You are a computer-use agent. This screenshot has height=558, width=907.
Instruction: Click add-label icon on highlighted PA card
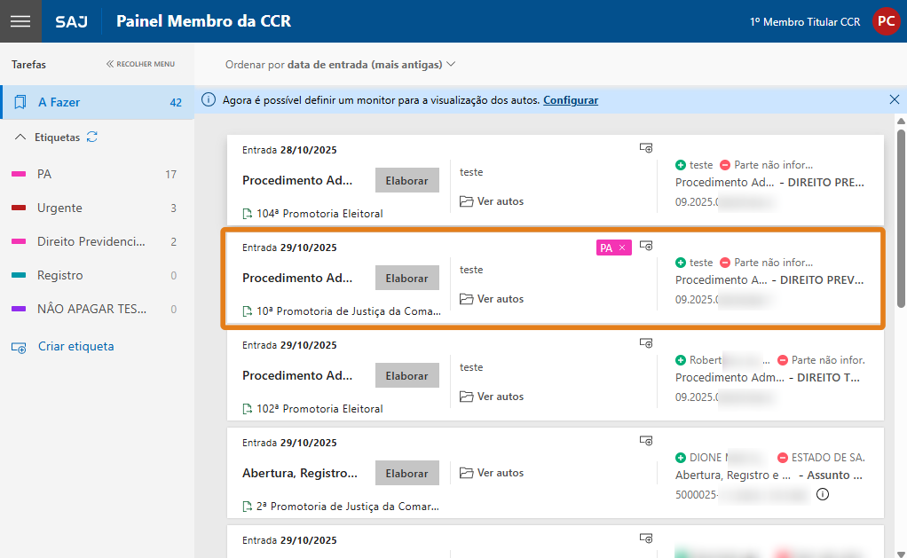(x=646, y=246)
